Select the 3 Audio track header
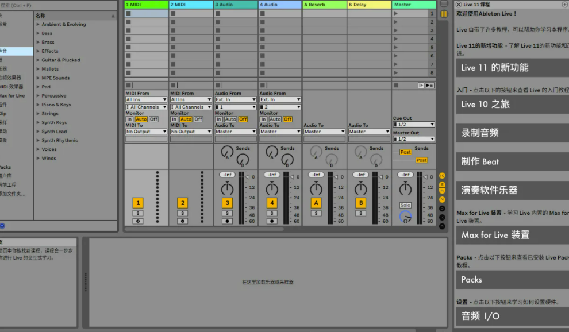This screenshot has height=332, width=569. tap(236, 5)
